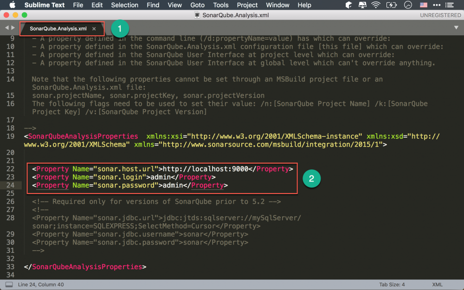The image size is (464, 290).
Task: Click the three-dots overflow icon in menu bar
Action: pyautogui.click(x=437, y=5)
